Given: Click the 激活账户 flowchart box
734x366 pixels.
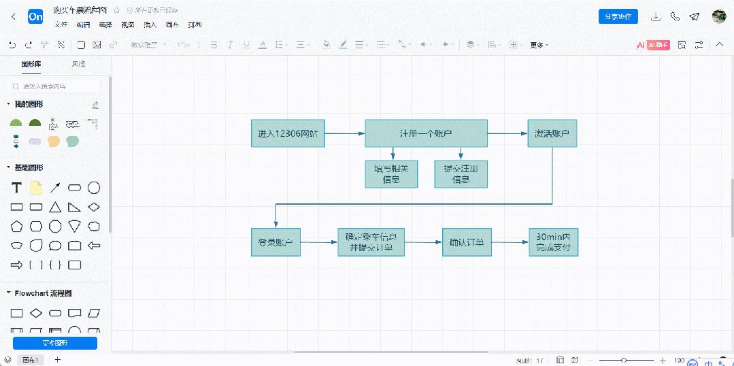Looking at the screenshot, I should coord(552,133).
